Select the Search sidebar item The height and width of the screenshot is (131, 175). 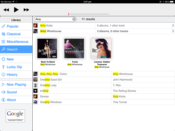16,49
